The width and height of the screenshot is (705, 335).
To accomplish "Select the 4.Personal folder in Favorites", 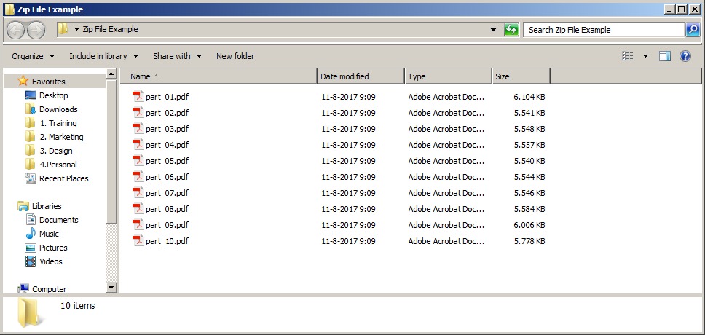I will point(58,165).
